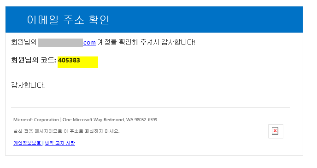Click the 발신 전용 메시지 notice text

66,131
